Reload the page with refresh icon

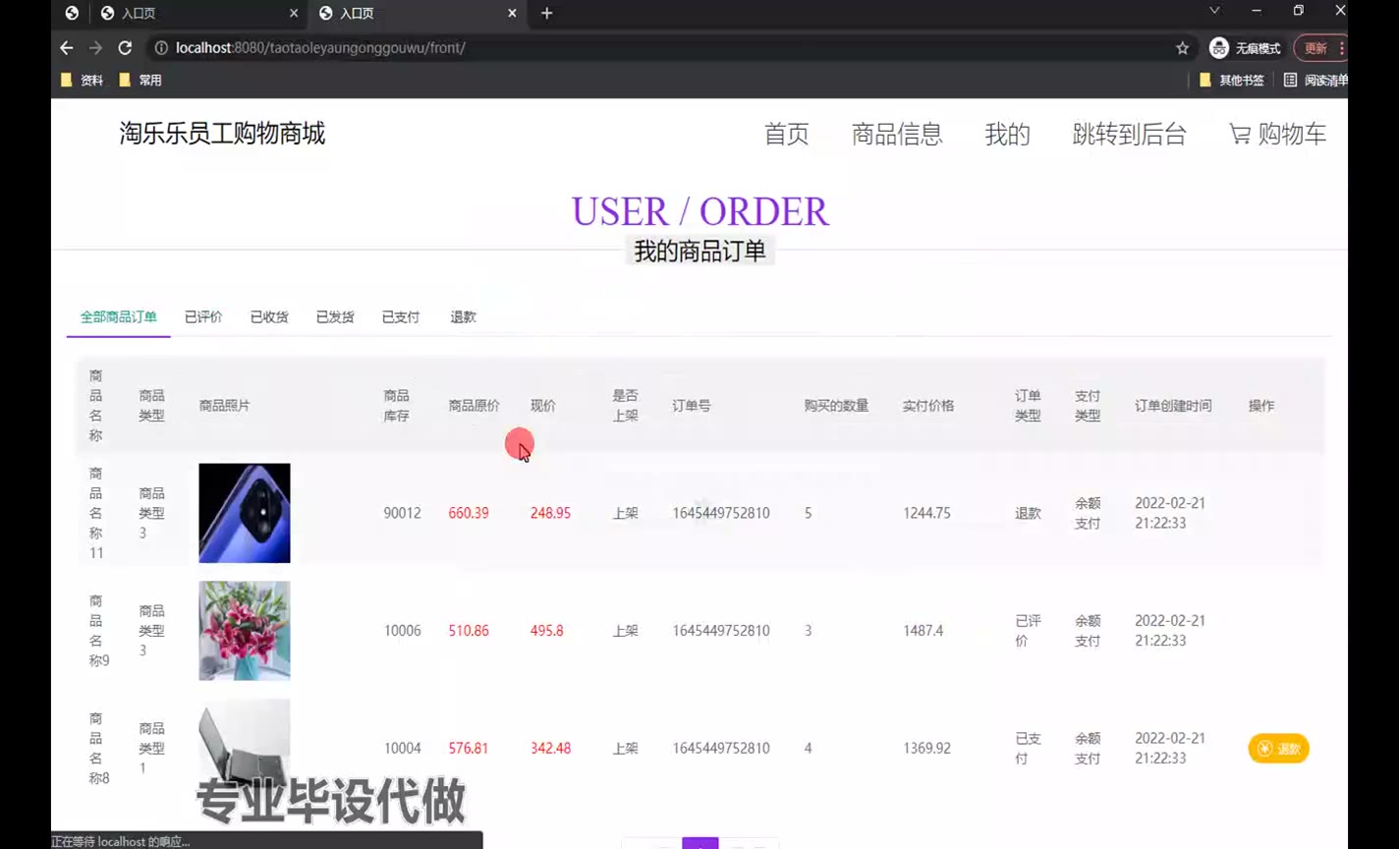point(125,47)
